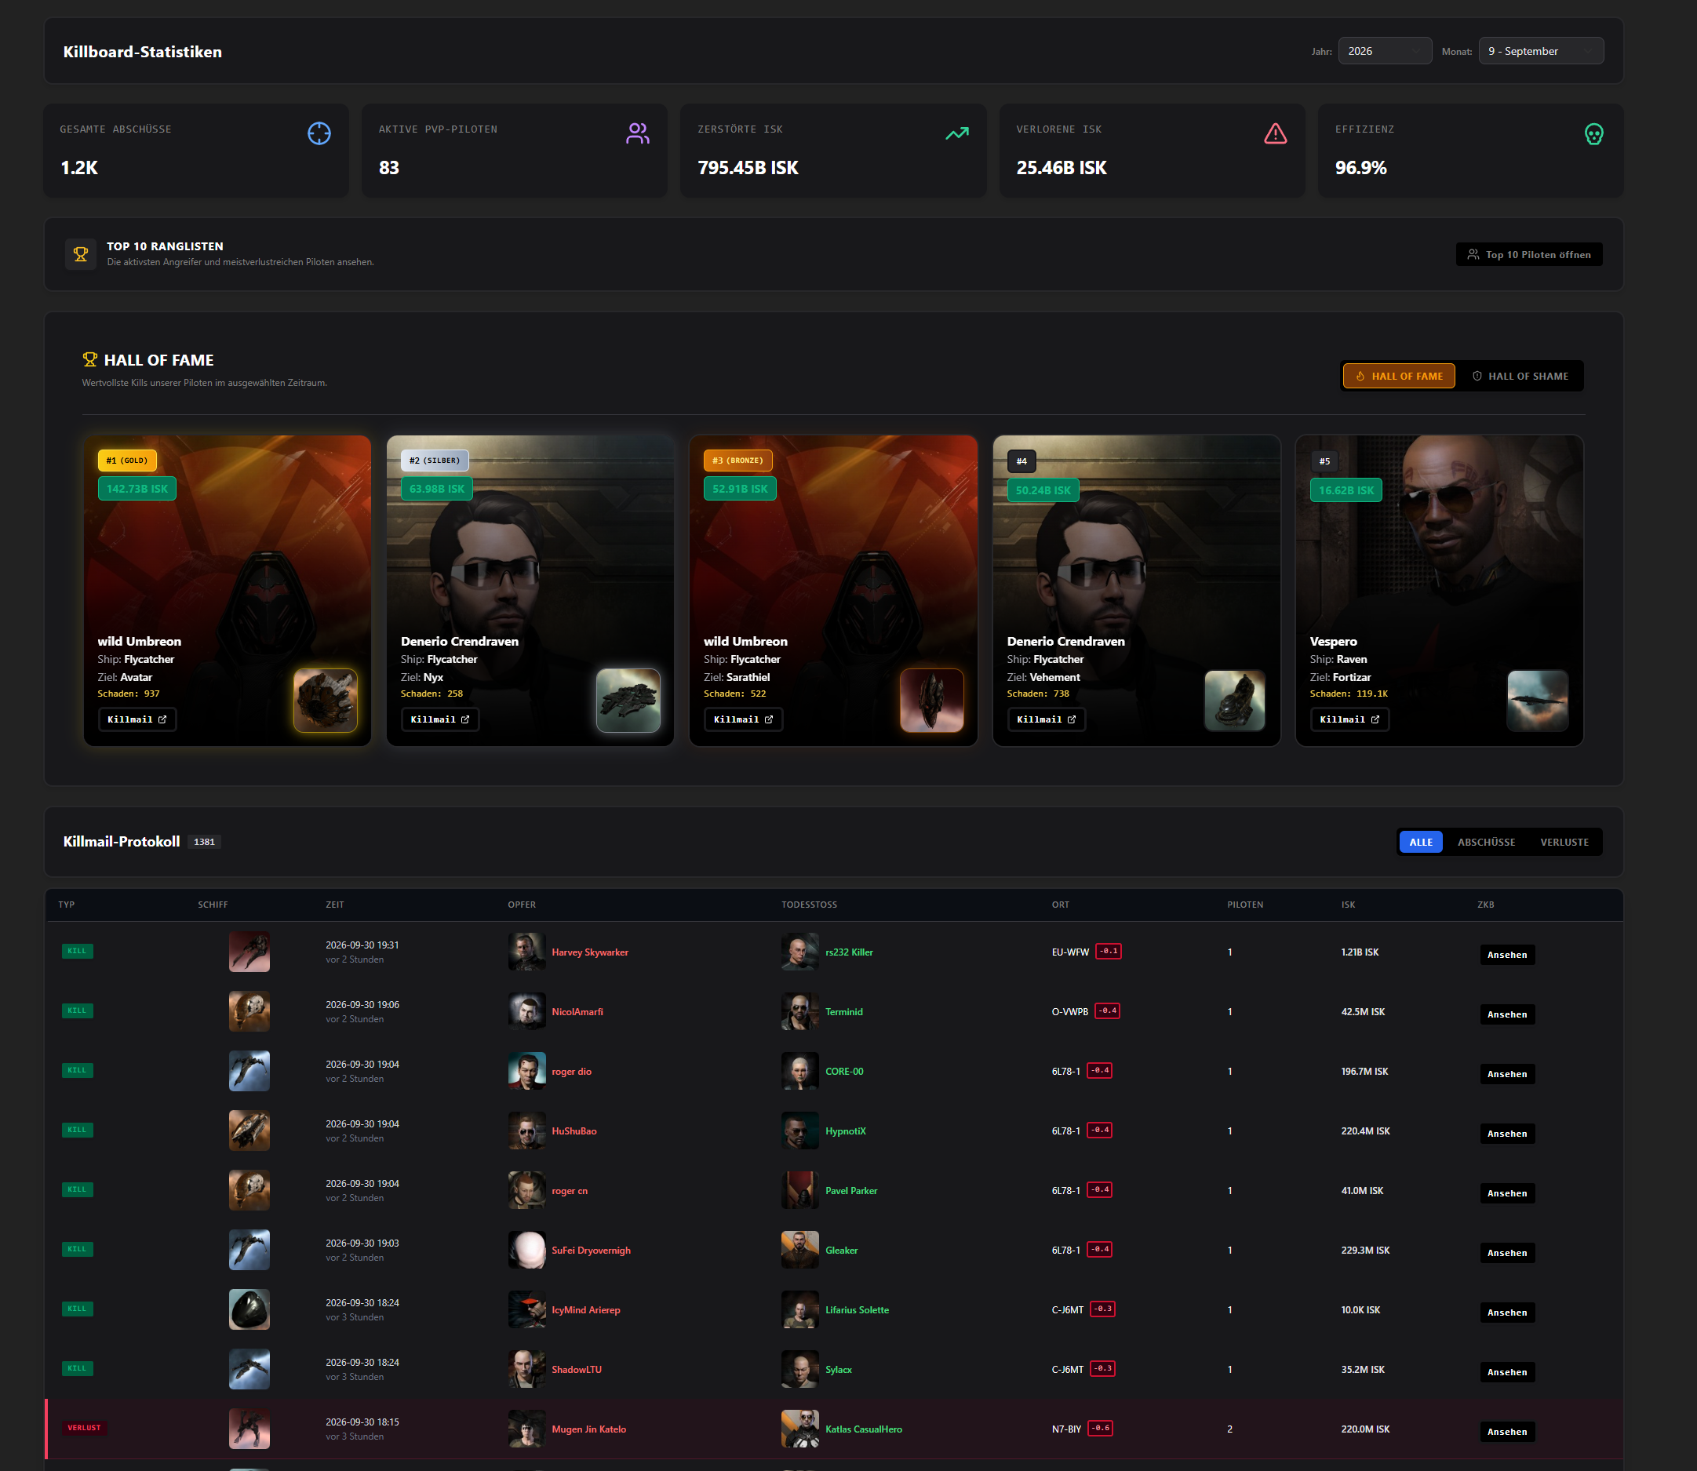Screen dimensions: 1697x1471
Task: Click Ansehen in NicolAmarfi row
Action: pyautogui.click(x=1507, y=1014)
